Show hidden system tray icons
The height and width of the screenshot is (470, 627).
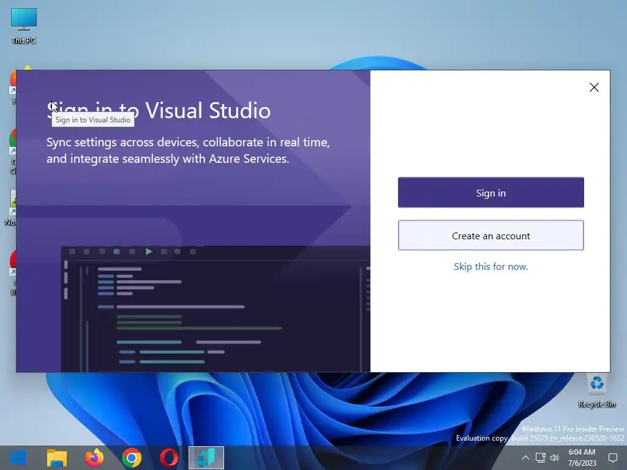click(x=525, y=458)
